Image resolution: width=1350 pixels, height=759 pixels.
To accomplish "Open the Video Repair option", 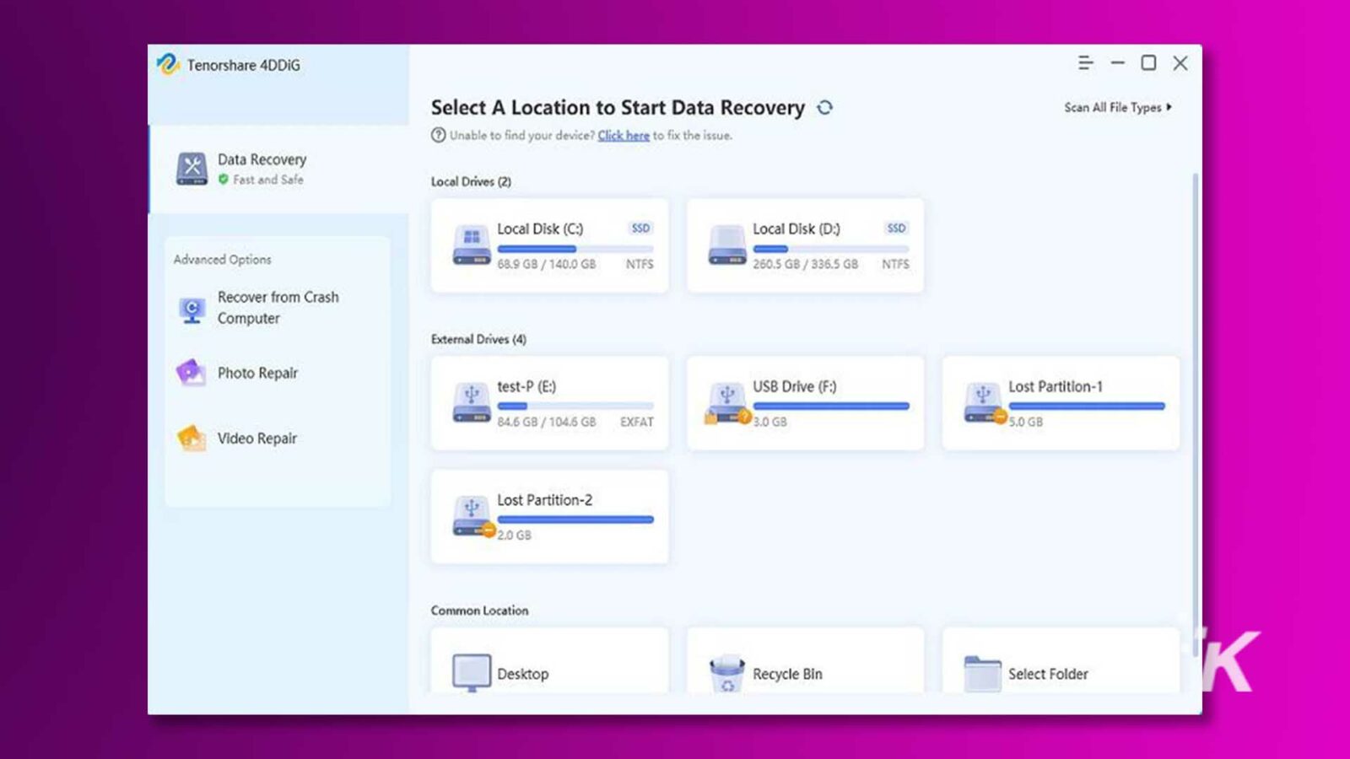I will tap(257, 439).
